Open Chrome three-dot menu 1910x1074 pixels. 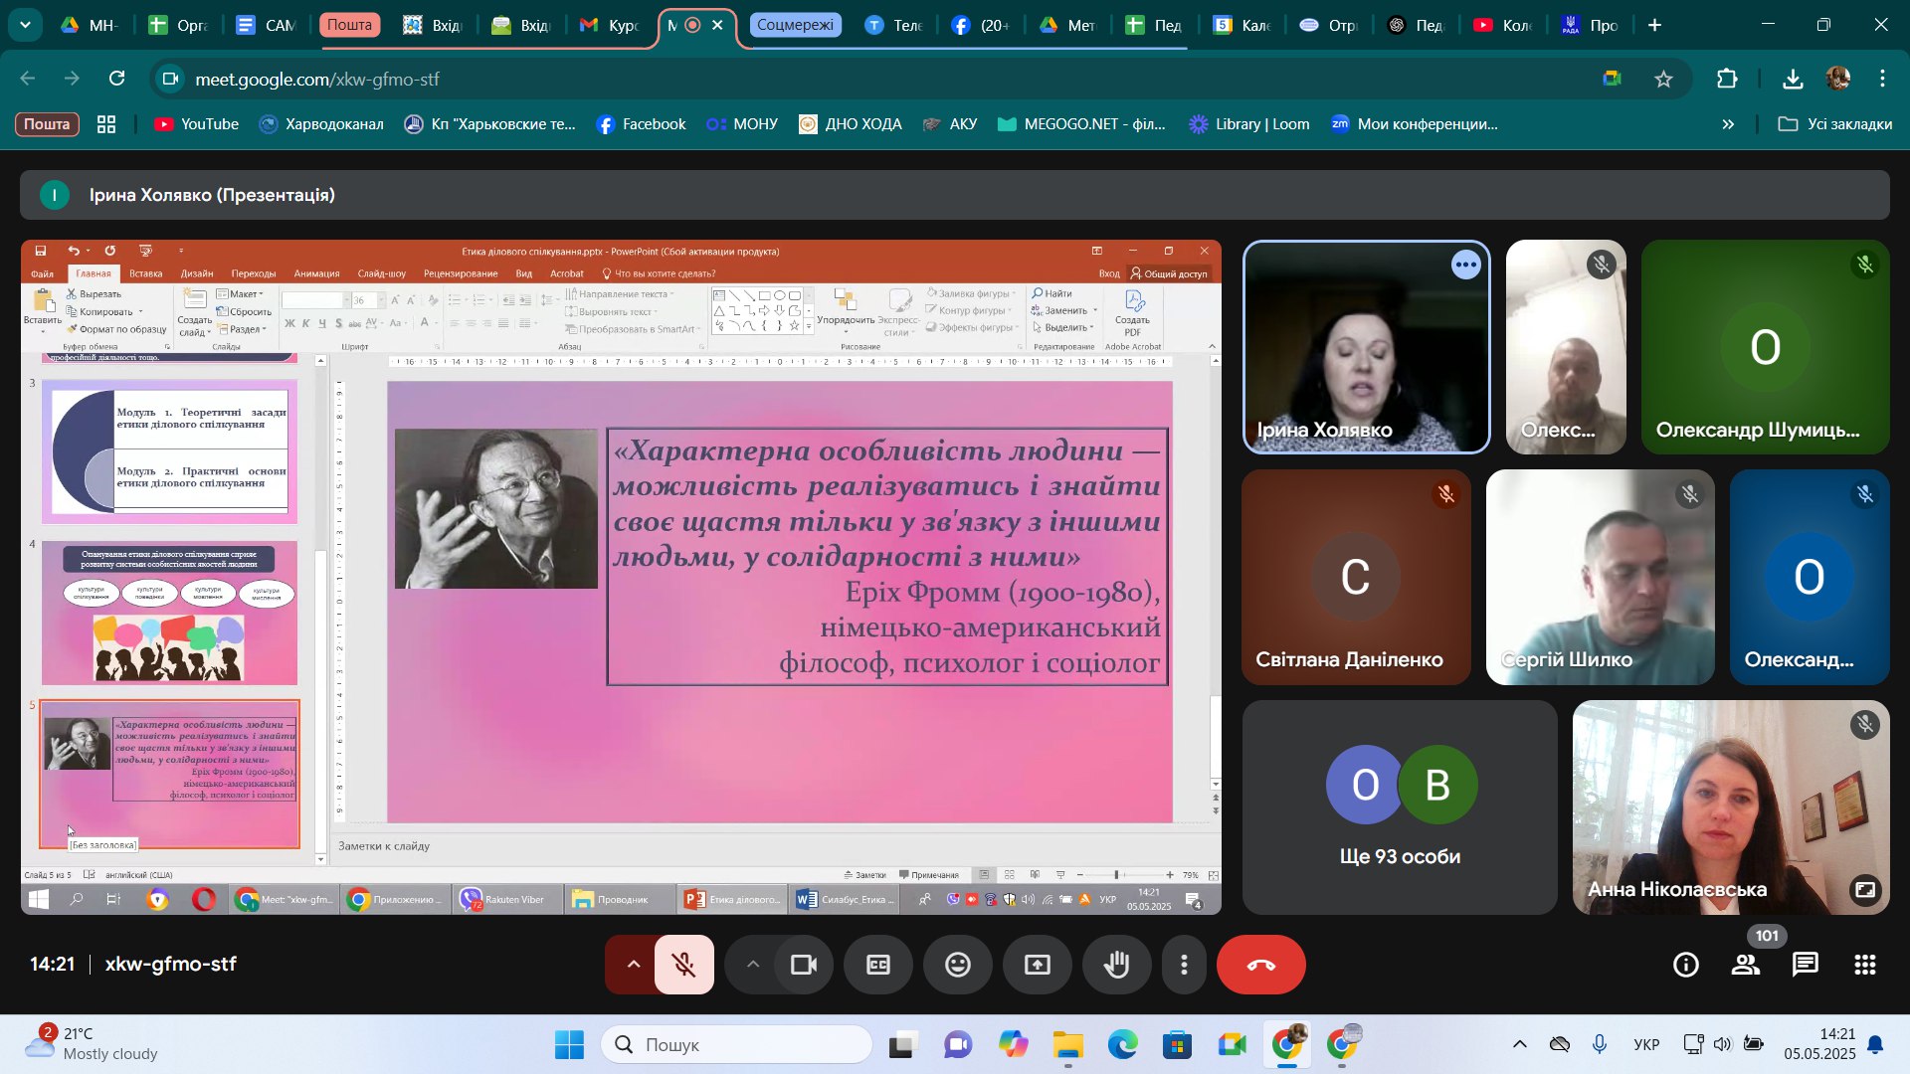1882,79
